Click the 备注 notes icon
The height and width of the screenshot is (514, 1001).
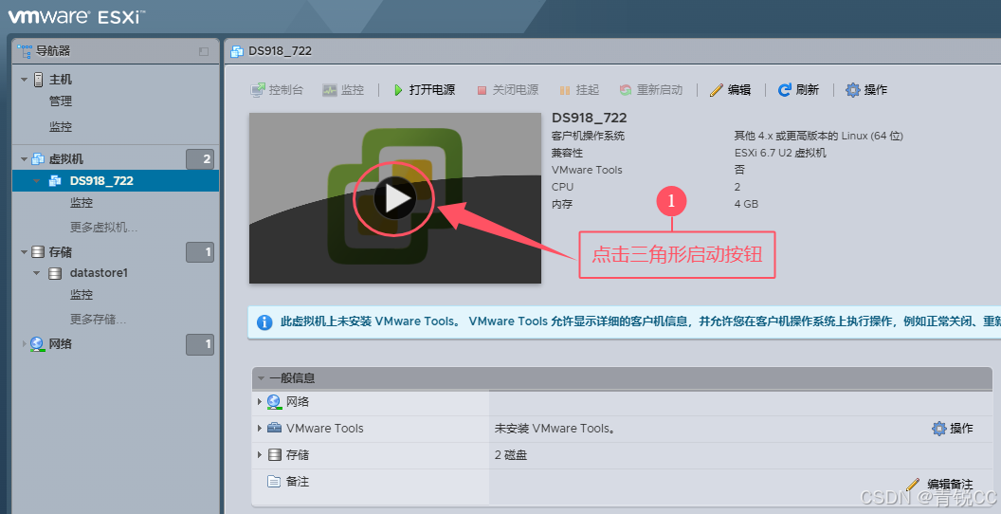click(x=274, y=482)
